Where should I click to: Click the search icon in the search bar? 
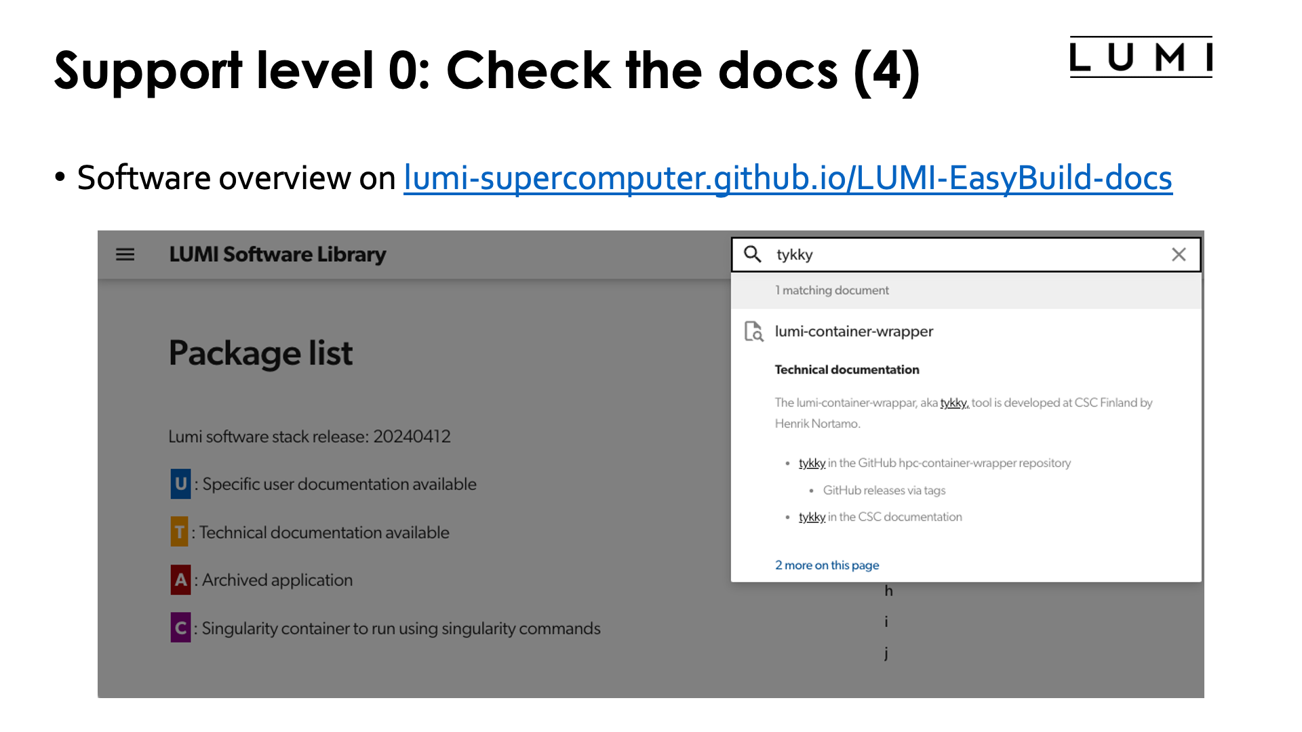coord(752,254)
